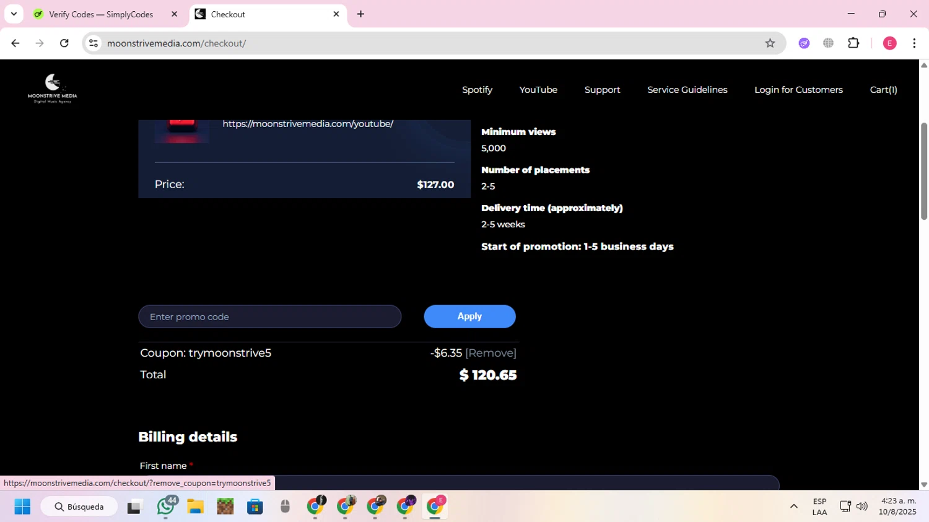Open Microsoft Store from the taskbar
Screen dimensions: 929x522
tap(255, 507)
